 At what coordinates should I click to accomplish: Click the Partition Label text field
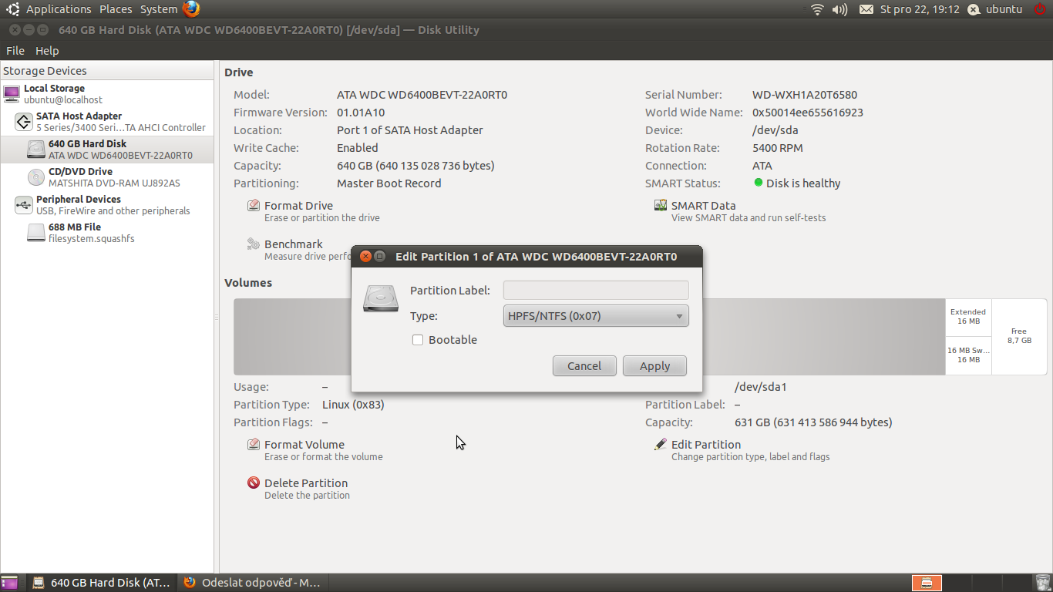[x=595, y=291]
